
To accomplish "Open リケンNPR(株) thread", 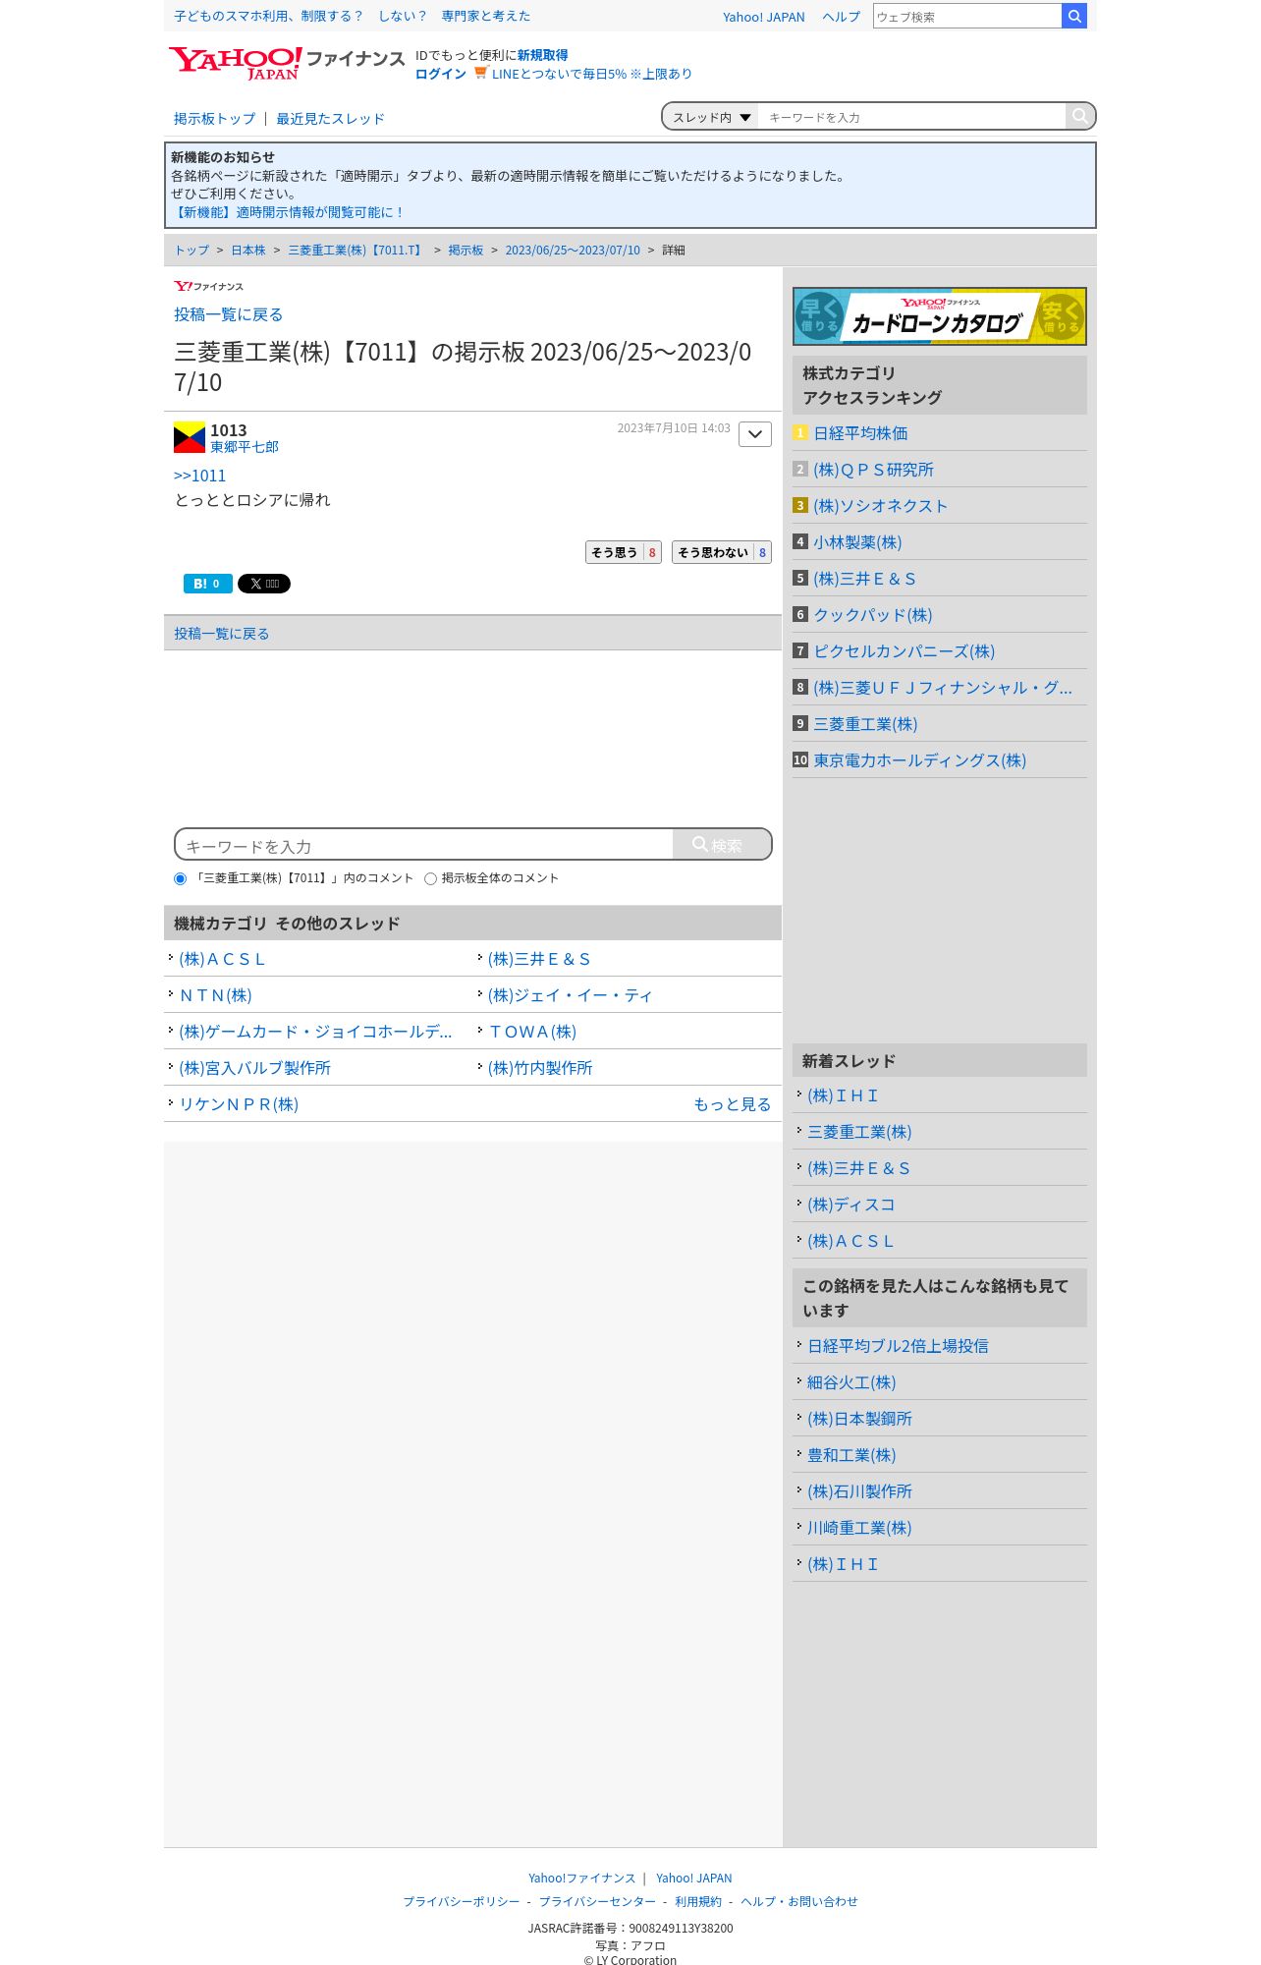I will pos(239,1104).
